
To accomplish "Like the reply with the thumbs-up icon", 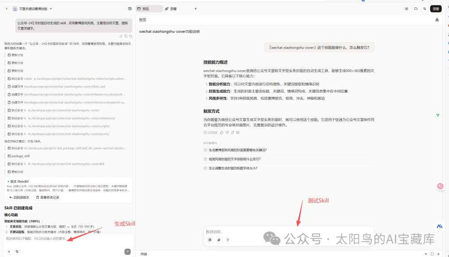I will tap(222, 133).
